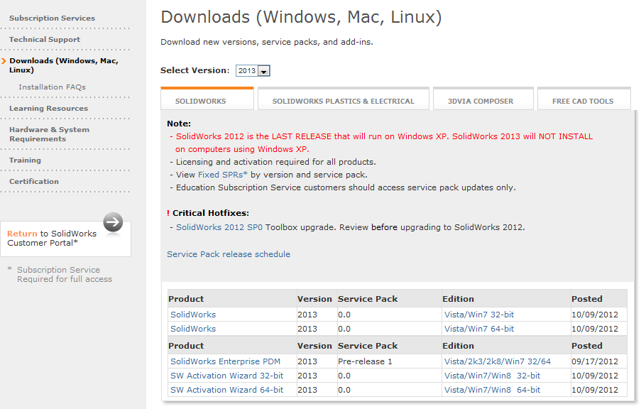Click the round arrow icon above Customer Portal
641x409 pixels.
pos(113,222)
